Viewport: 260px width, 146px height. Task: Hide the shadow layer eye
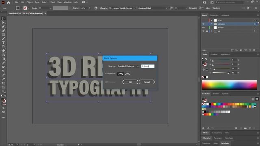point(204,28)
